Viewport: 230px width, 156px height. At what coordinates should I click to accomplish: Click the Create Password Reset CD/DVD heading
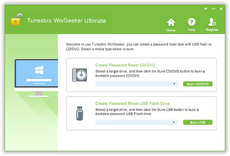click(x=125, y=65)
